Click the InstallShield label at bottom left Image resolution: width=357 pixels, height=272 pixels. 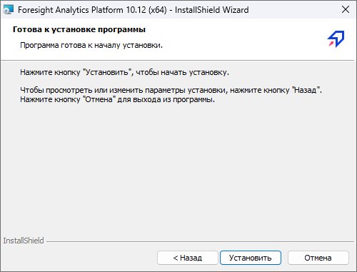point(24,241)
